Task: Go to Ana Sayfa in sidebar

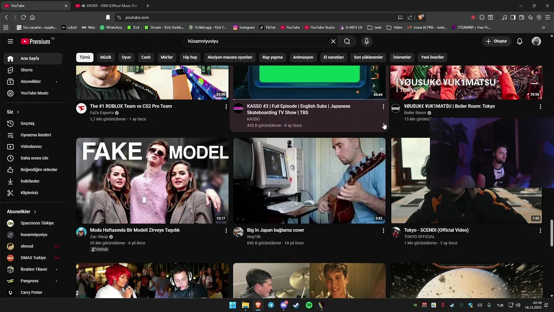Action: tap(33, 58)
